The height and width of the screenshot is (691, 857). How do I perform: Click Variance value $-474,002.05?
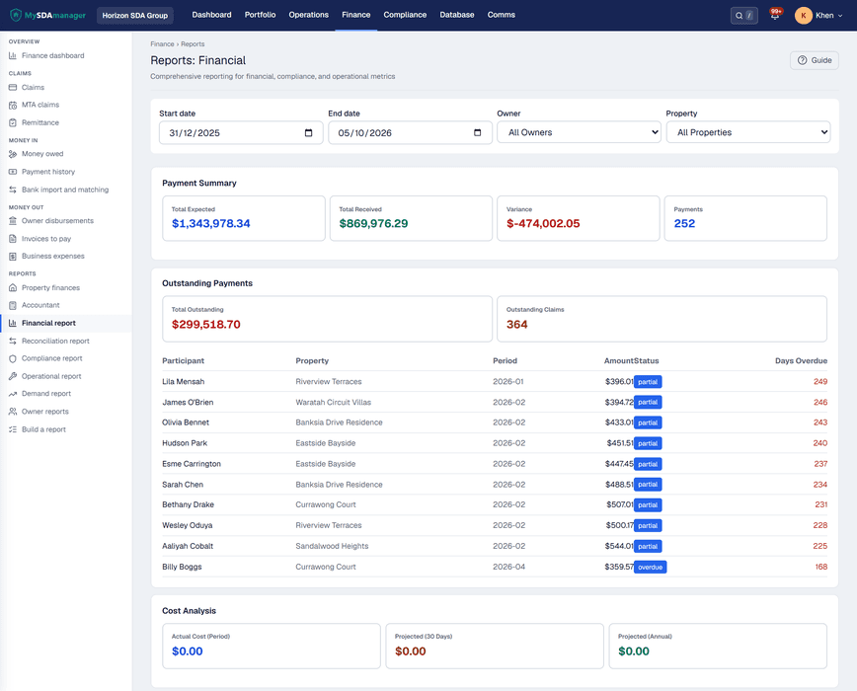[x=543, y=223]
